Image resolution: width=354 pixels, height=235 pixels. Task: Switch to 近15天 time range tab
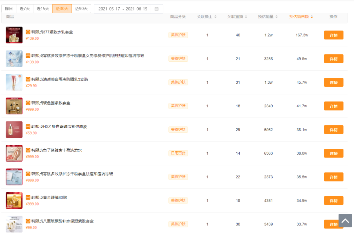[x=43, y=9]
